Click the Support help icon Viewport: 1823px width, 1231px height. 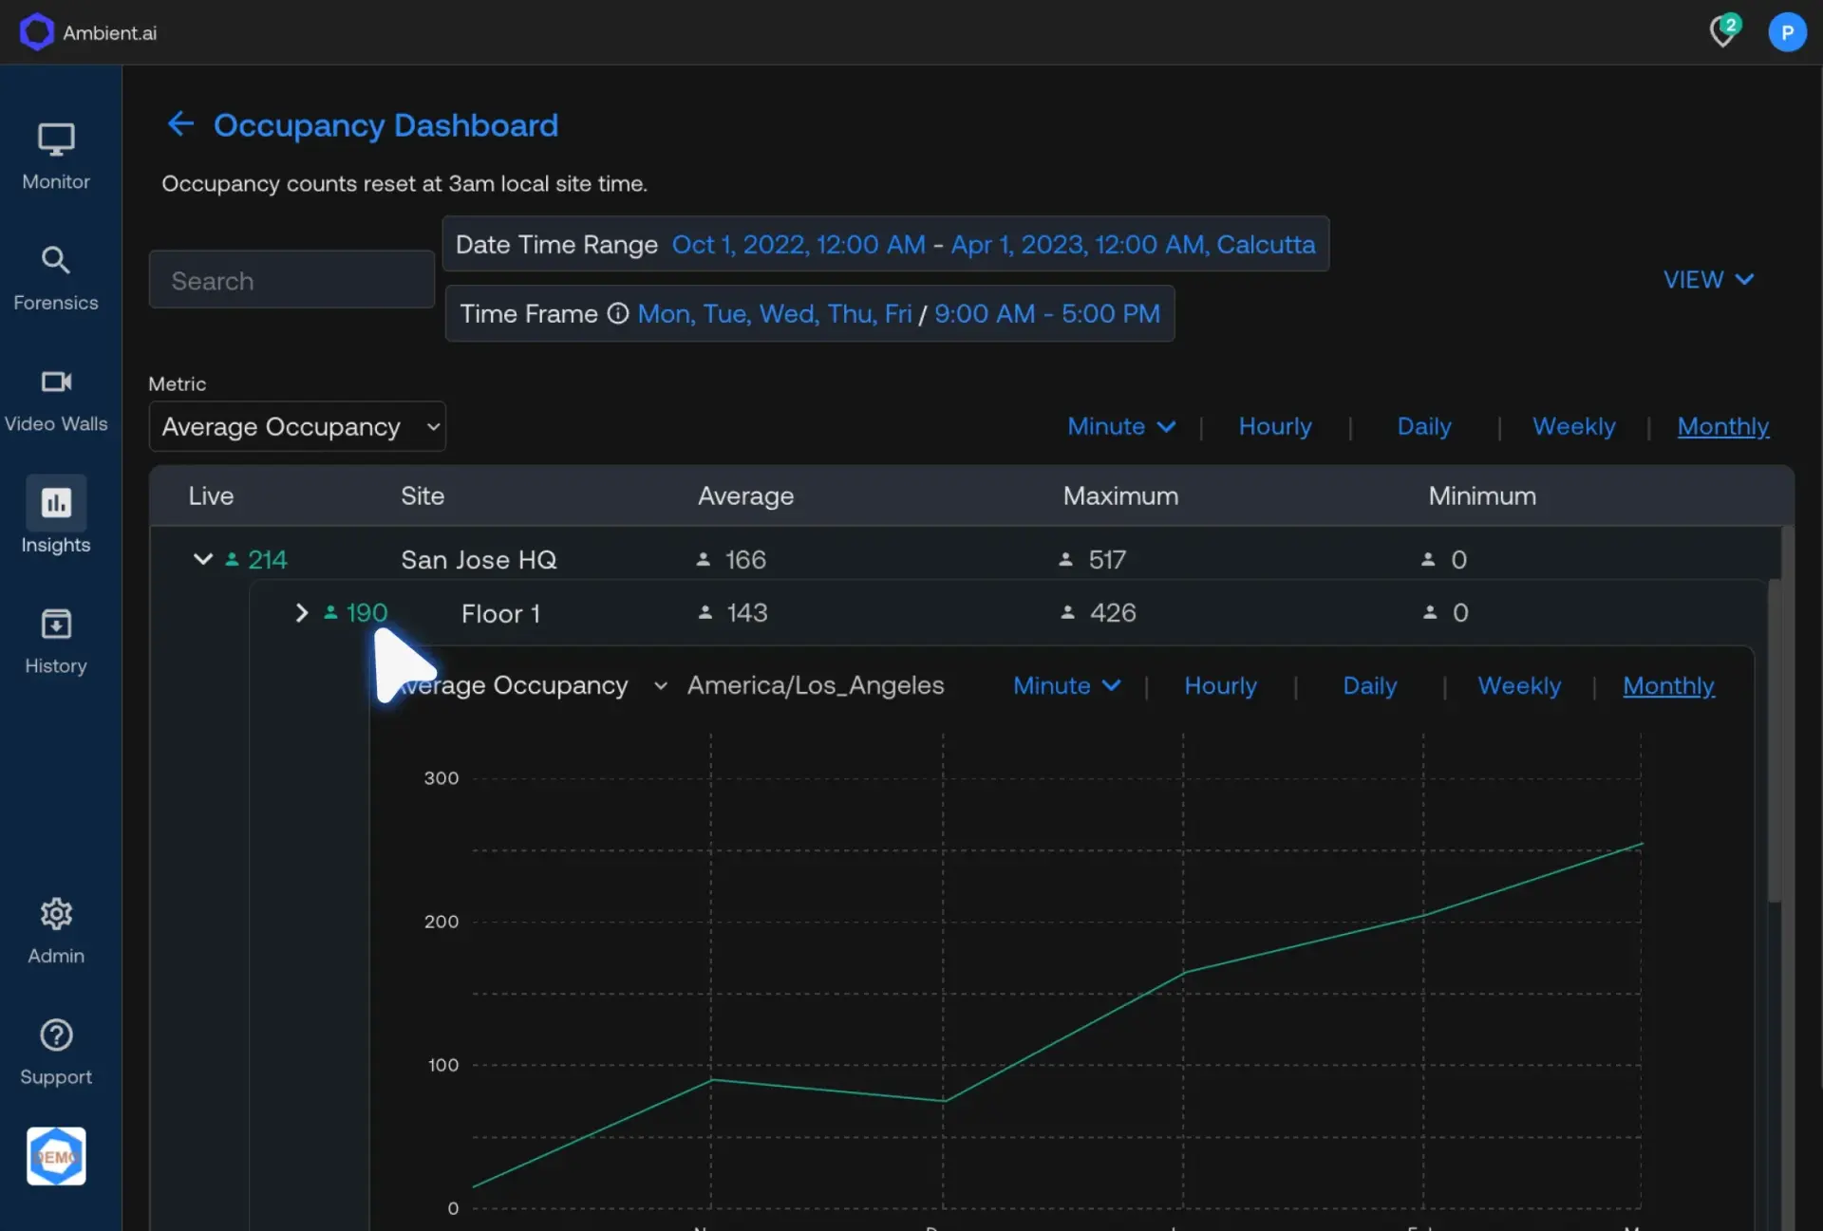tap(56, 1048)
